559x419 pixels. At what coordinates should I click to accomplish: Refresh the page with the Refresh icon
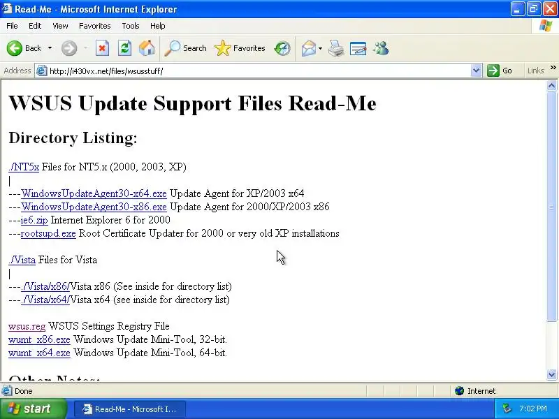pos(124,48)
